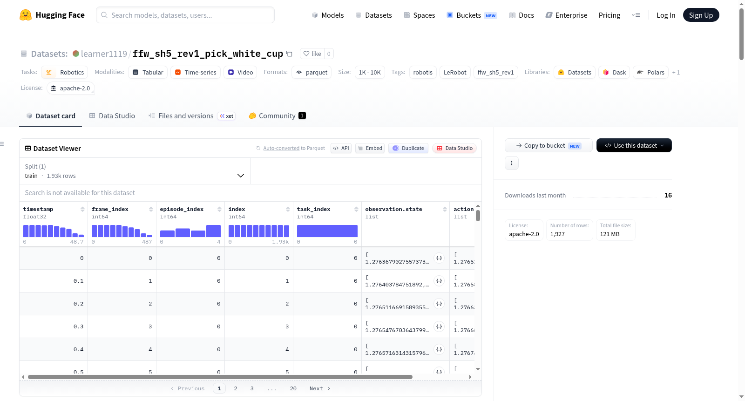Sort by episode_index column arrows
The height and width of the screenshot is (401, 745).
(x=219, y=209)
